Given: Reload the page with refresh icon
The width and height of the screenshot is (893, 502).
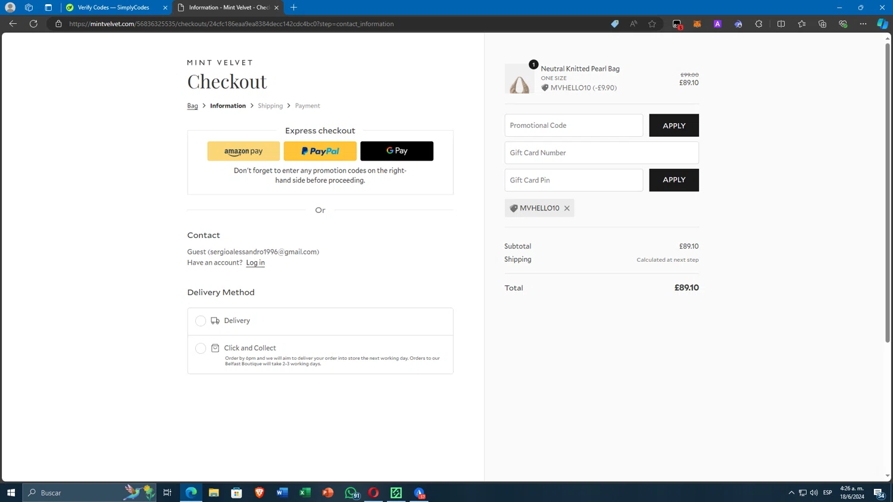Looking at the screenshot, I should tap(33, 24).
